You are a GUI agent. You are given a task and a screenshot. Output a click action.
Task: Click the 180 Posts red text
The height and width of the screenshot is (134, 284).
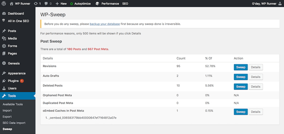click(74, 49)
